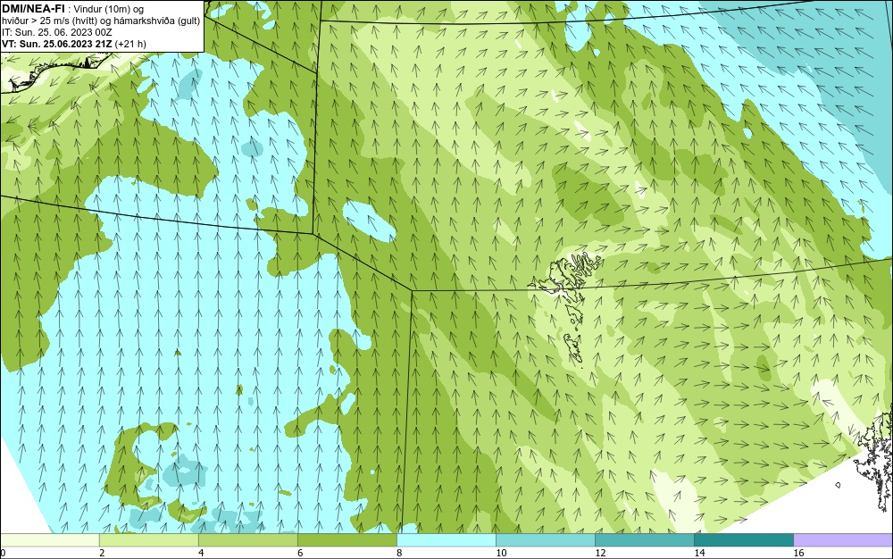Click the '(+21 h)' forecast offset text

[130, 44]
